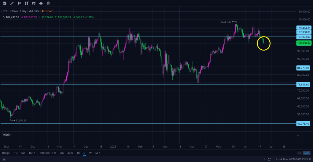Open the chart indicators icon

click(5, 3)
